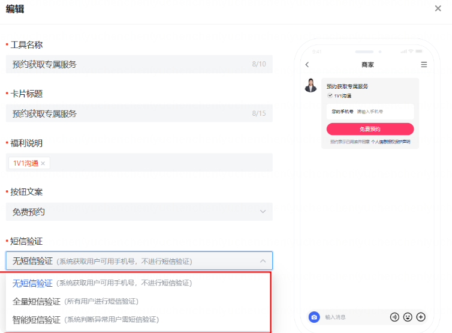Image resolution: width=452 pixels, height=333 pixels.
Task: Click the 请输入手机号 field in preview
Action: coord(370,112)
